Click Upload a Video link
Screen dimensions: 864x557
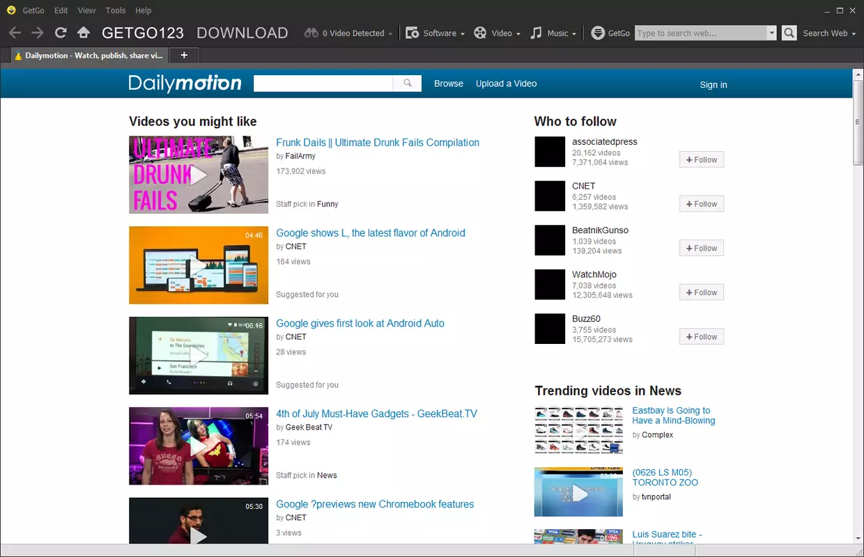coord(507,84)
